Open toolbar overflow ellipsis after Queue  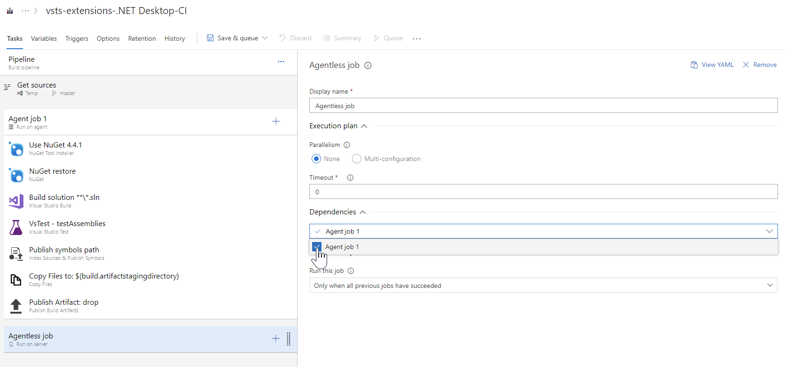pyautogui.click(x=417, y=38)
